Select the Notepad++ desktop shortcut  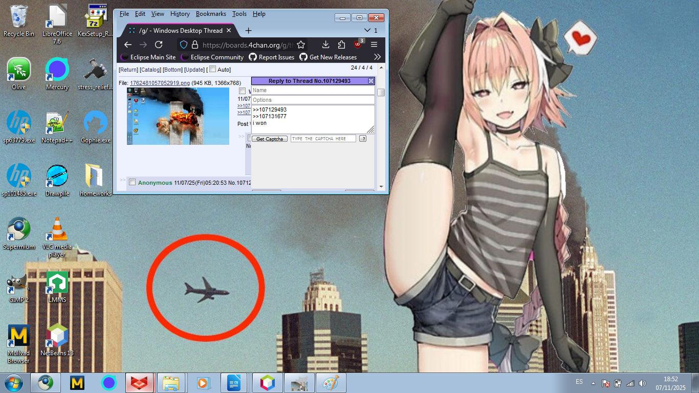tap(57, 127)
